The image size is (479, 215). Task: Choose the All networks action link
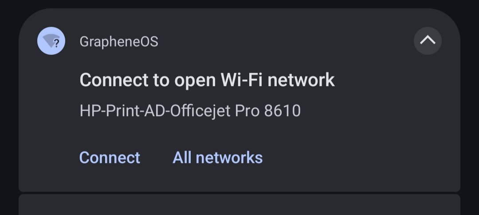tap(217, 157)
